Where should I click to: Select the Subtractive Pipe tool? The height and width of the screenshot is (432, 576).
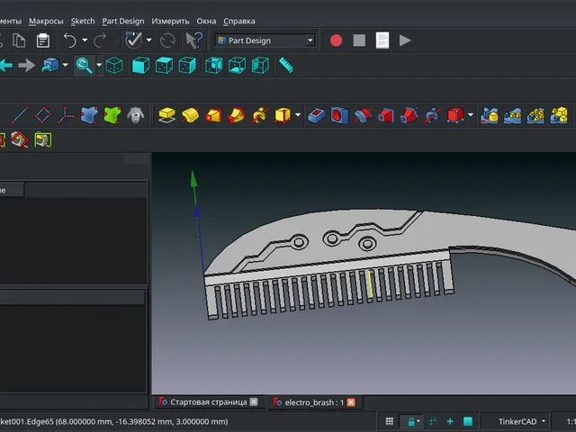point(409,115)
